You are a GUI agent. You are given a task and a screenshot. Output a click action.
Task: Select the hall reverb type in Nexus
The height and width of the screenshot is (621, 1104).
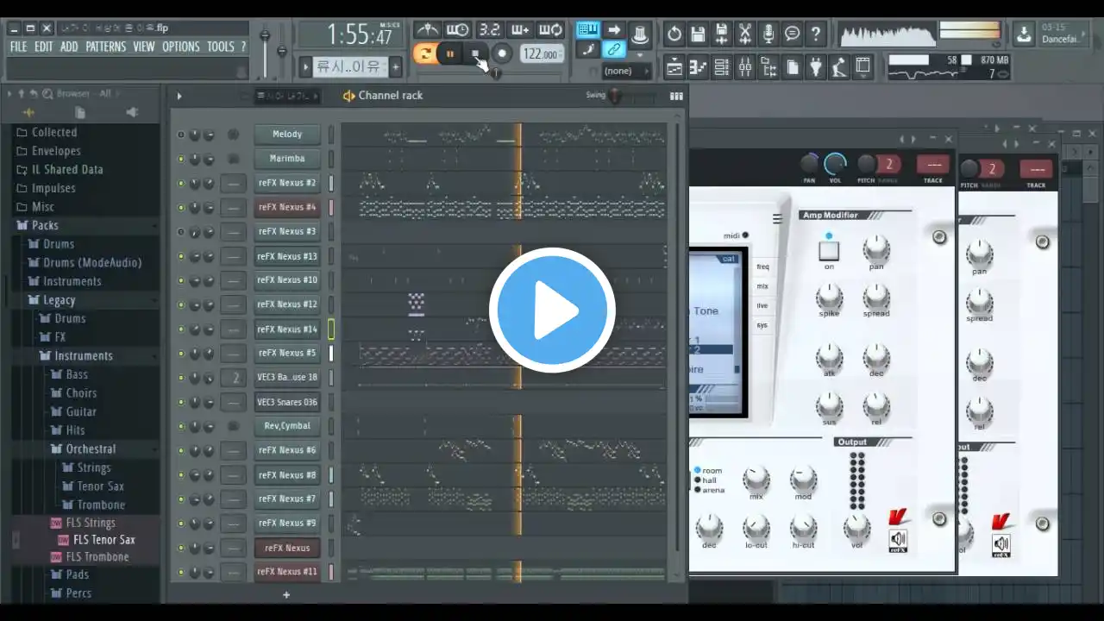710,480
